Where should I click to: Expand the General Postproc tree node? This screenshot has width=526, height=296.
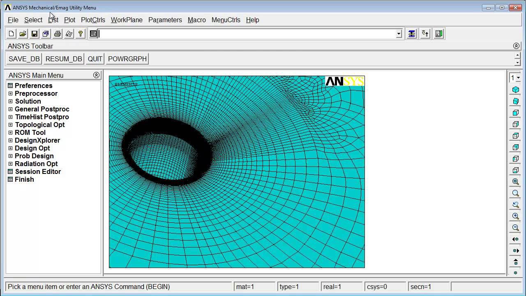tap(11, 109)
